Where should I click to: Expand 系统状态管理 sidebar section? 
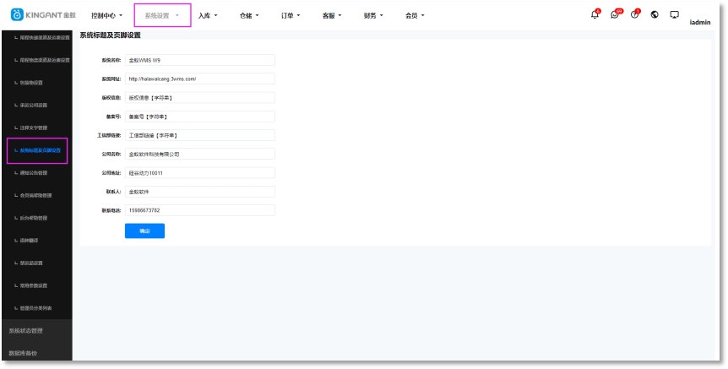pyautogui.click(x=25, y=330)
